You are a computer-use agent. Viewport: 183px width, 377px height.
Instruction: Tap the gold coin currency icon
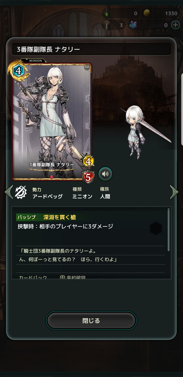(147, 13)
